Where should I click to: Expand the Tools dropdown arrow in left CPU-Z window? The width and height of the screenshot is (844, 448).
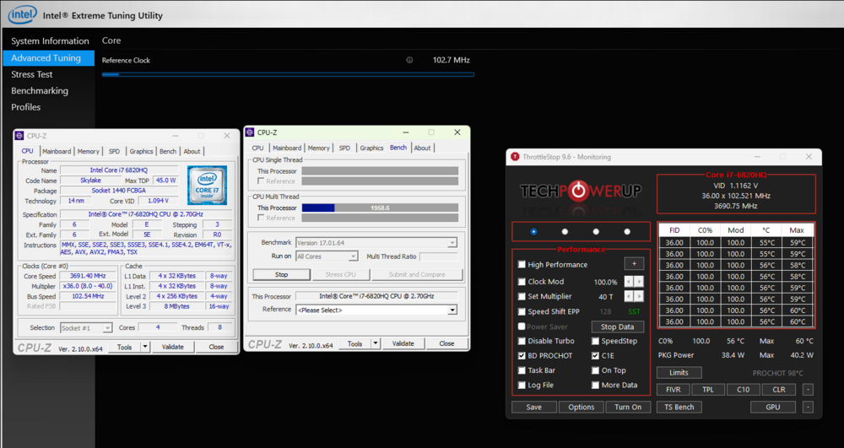(145, 347)
